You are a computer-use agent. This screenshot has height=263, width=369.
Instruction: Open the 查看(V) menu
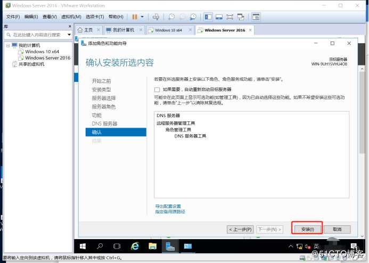pos(50,17)
